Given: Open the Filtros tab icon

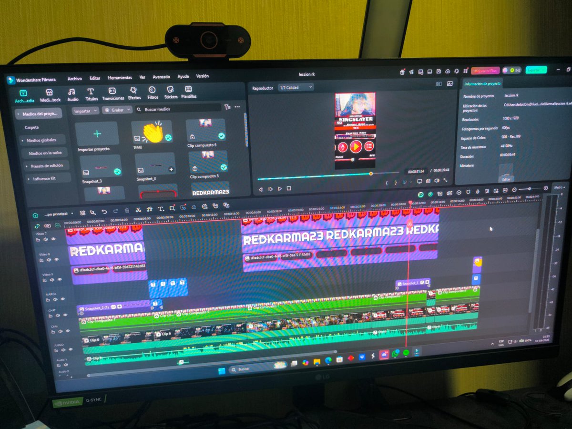Looking at the screenshot, I should pos(152,90).
